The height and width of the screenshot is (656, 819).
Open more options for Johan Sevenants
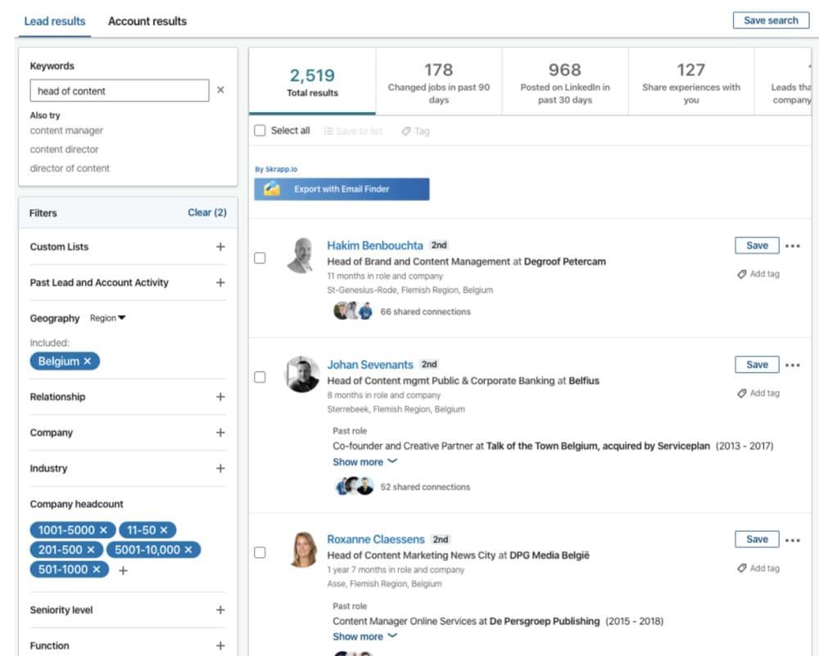click(792, 365)
